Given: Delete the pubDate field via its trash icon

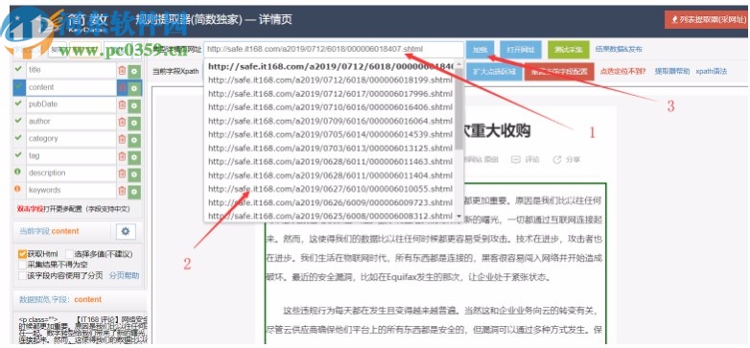Looking at the screenshot, I should tap(122, 104).
